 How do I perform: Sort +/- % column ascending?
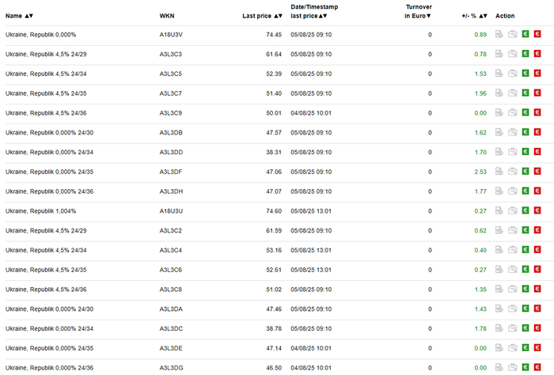click(x=480, y=16)
